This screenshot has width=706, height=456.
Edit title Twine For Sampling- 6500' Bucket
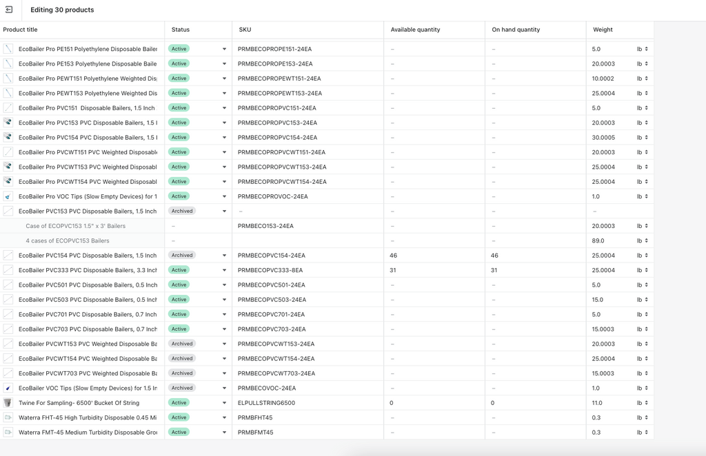click(x=79, y=403)
